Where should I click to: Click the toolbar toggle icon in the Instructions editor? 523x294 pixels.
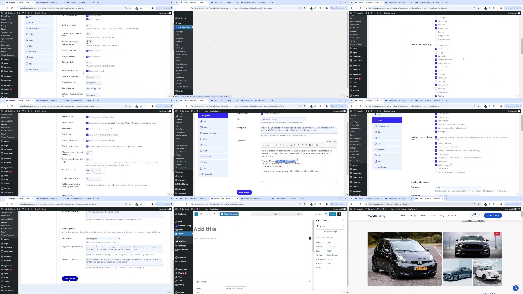(317, 145)
